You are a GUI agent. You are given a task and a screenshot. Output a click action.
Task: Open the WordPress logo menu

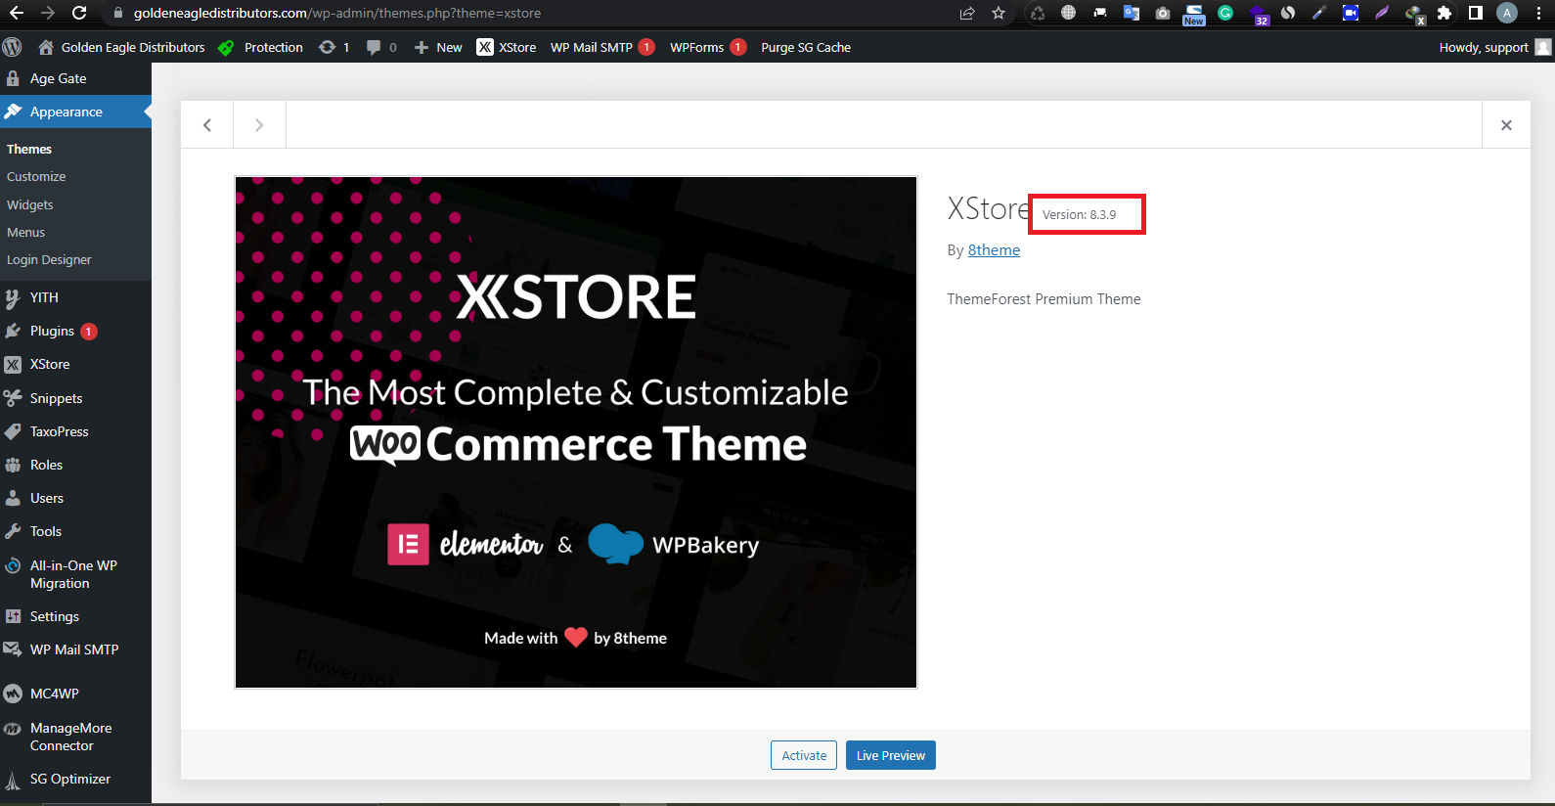pyautogui.click(x=13, y=47)
